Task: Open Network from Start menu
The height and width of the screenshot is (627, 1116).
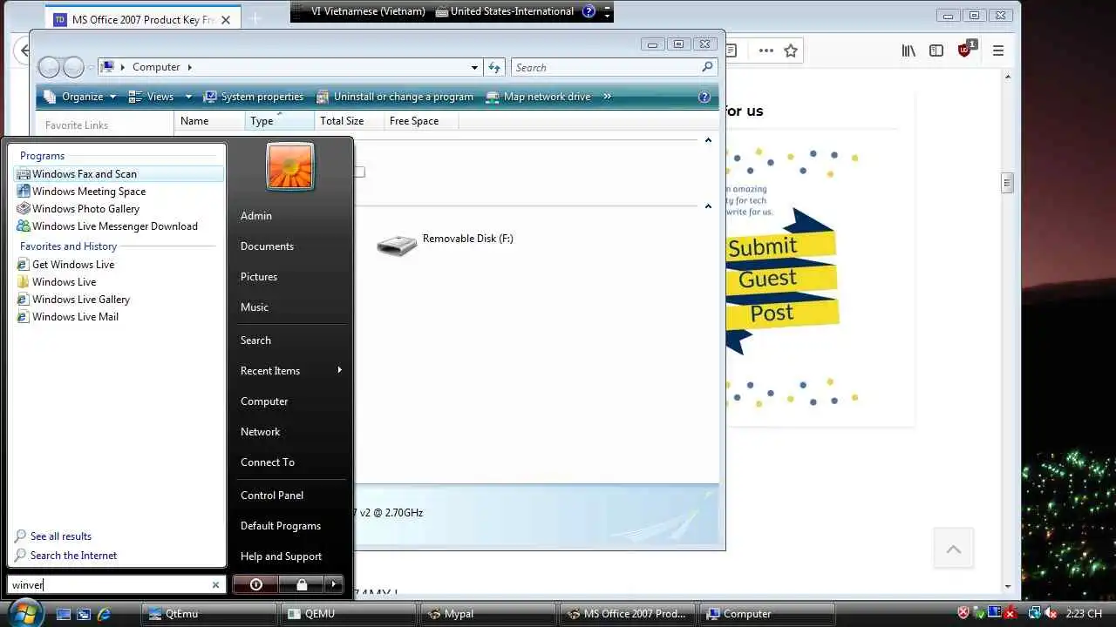Action: [260, 432]
